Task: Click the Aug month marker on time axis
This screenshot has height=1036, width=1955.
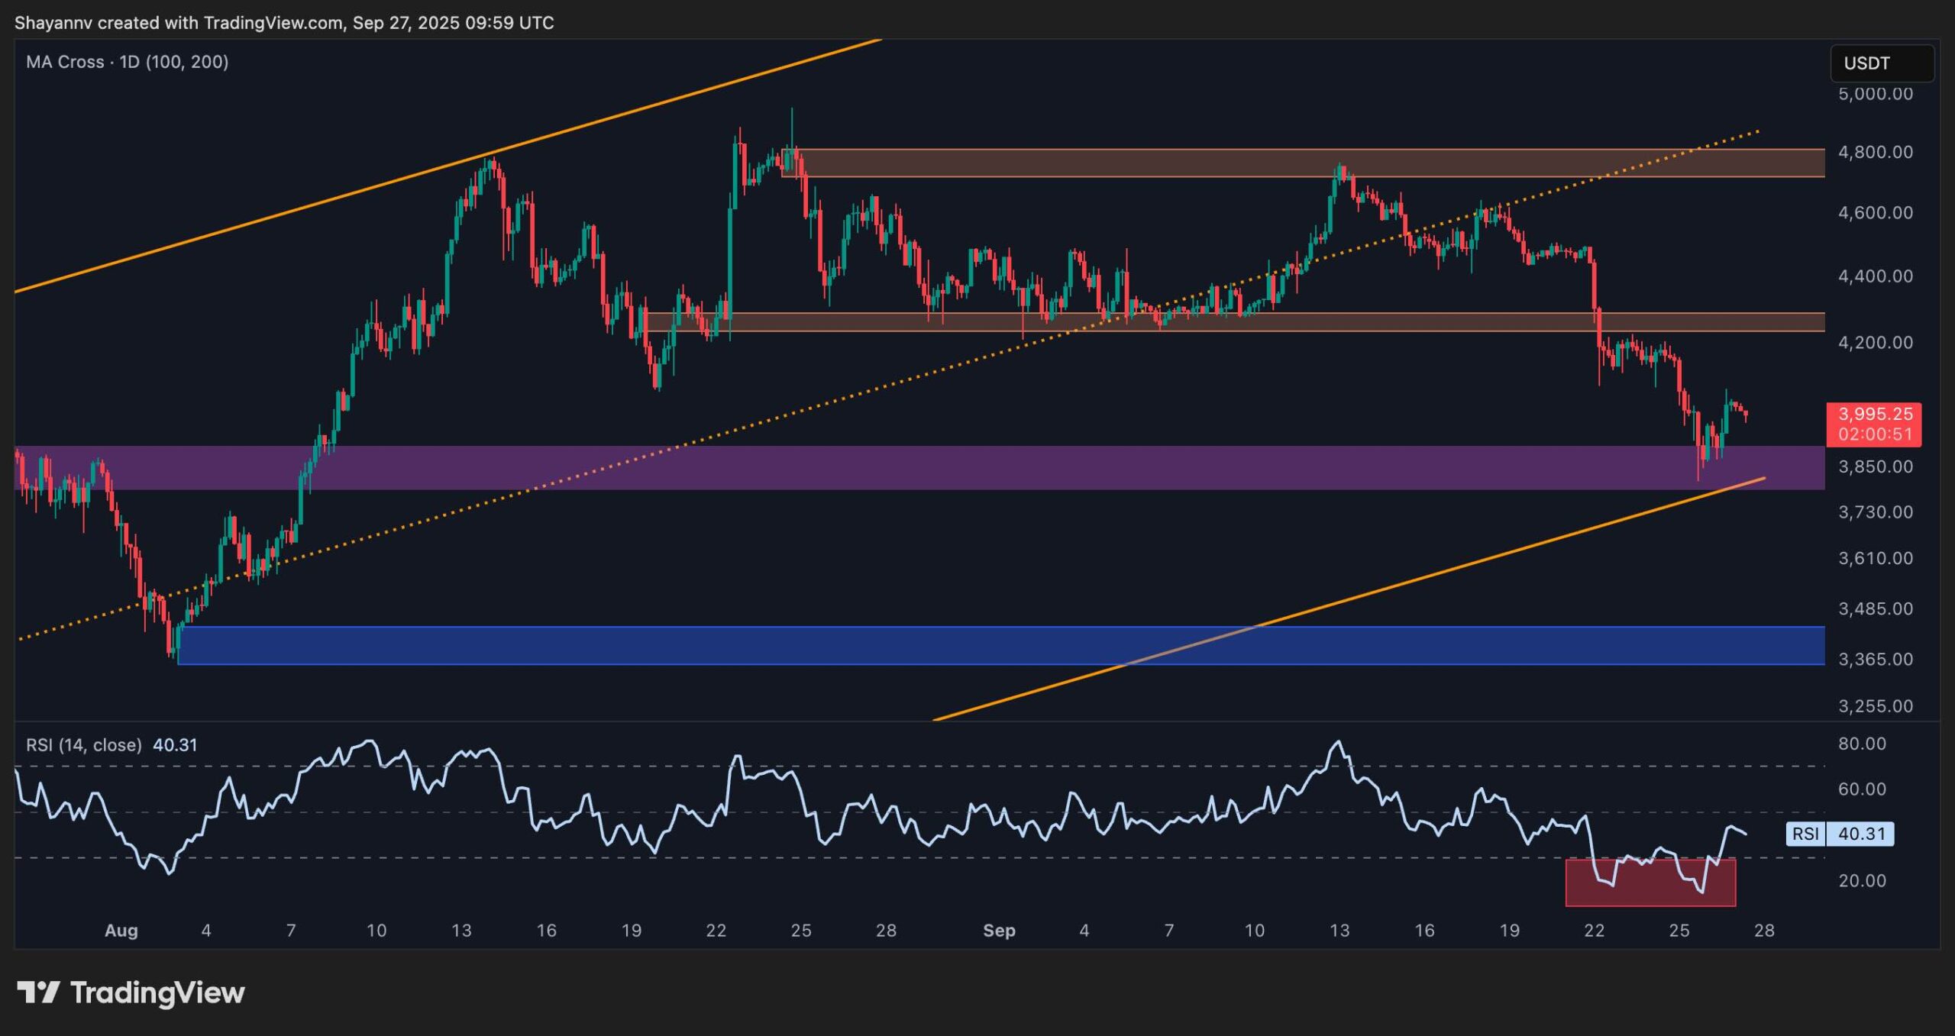Action: click(x=121, y=931)
